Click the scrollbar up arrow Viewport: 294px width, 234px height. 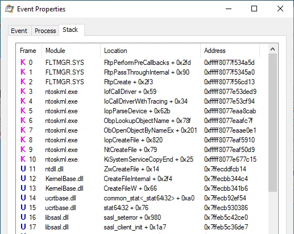[x=272, y=50]
